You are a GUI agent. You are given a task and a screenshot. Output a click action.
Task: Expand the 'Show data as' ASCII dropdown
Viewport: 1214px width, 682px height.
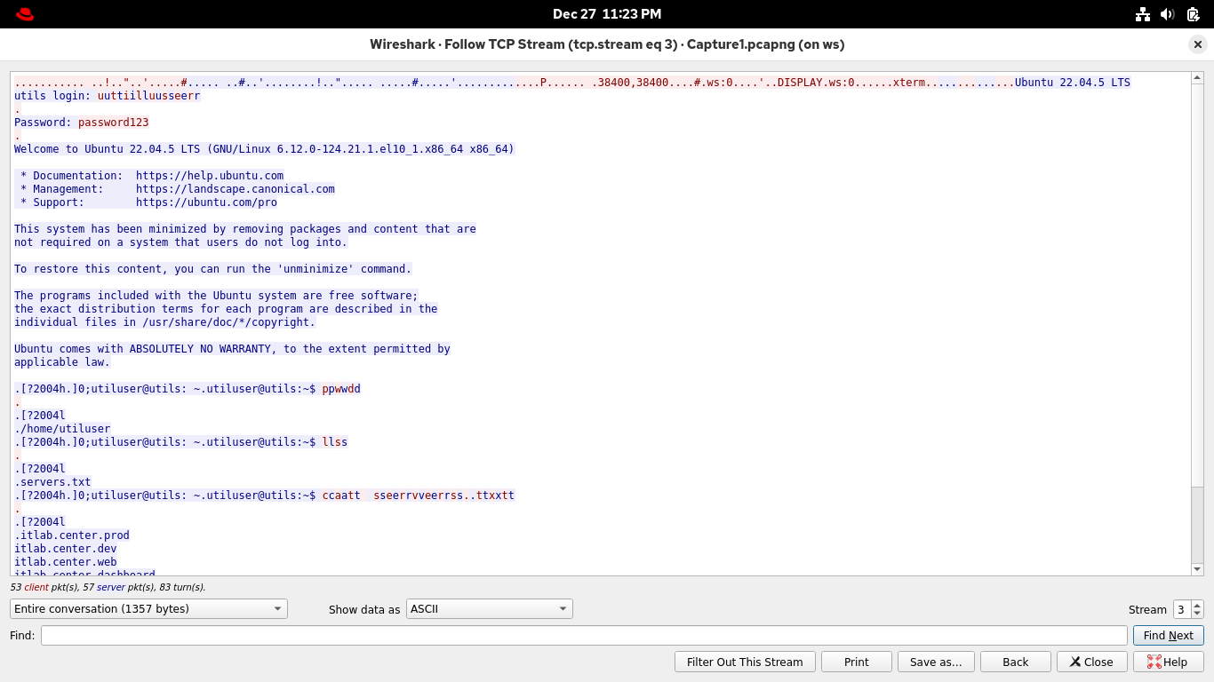(x=490, y=609)
